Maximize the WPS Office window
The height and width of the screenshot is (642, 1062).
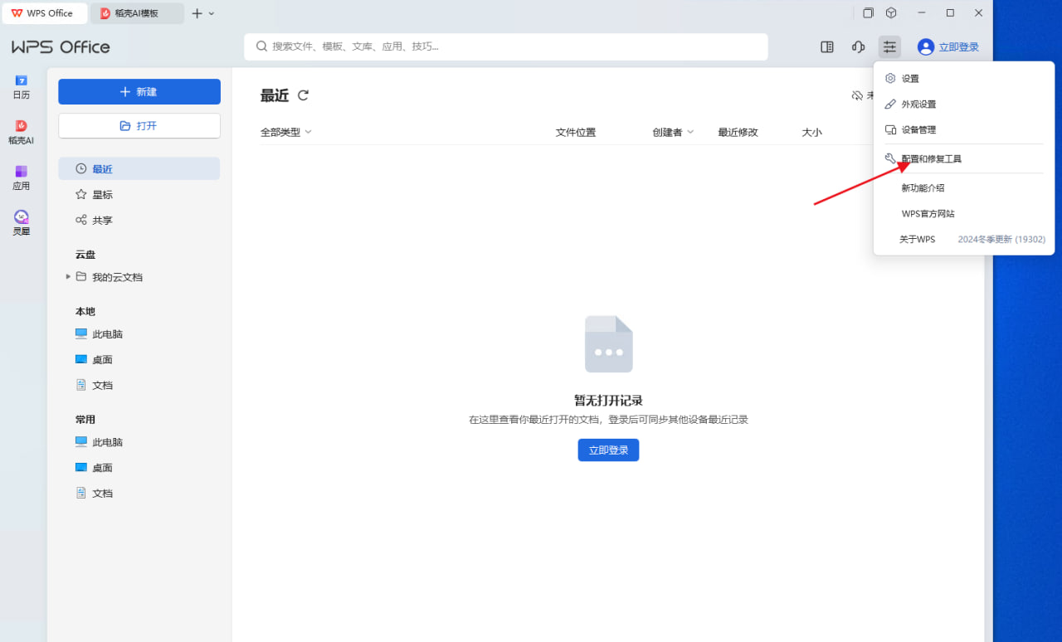pyautogui.click(x=951, y=13)
